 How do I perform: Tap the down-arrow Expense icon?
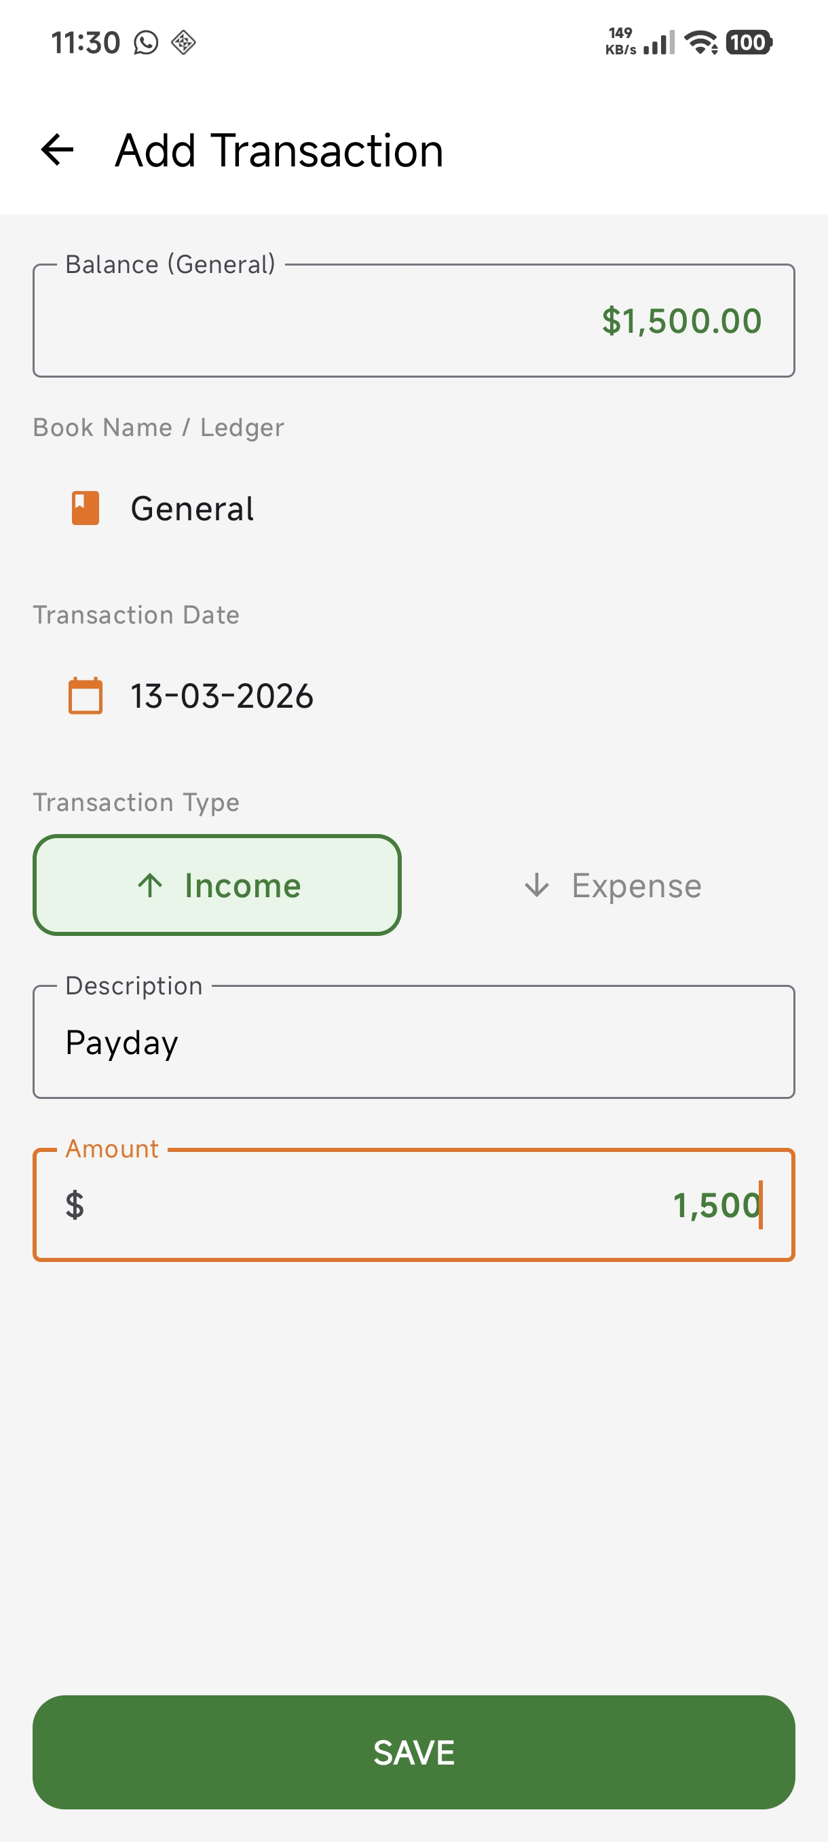(x=537, y=885)
